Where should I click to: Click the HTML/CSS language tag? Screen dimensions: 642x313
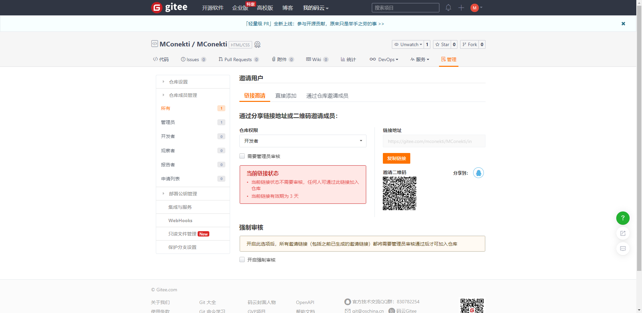(240, 45)
